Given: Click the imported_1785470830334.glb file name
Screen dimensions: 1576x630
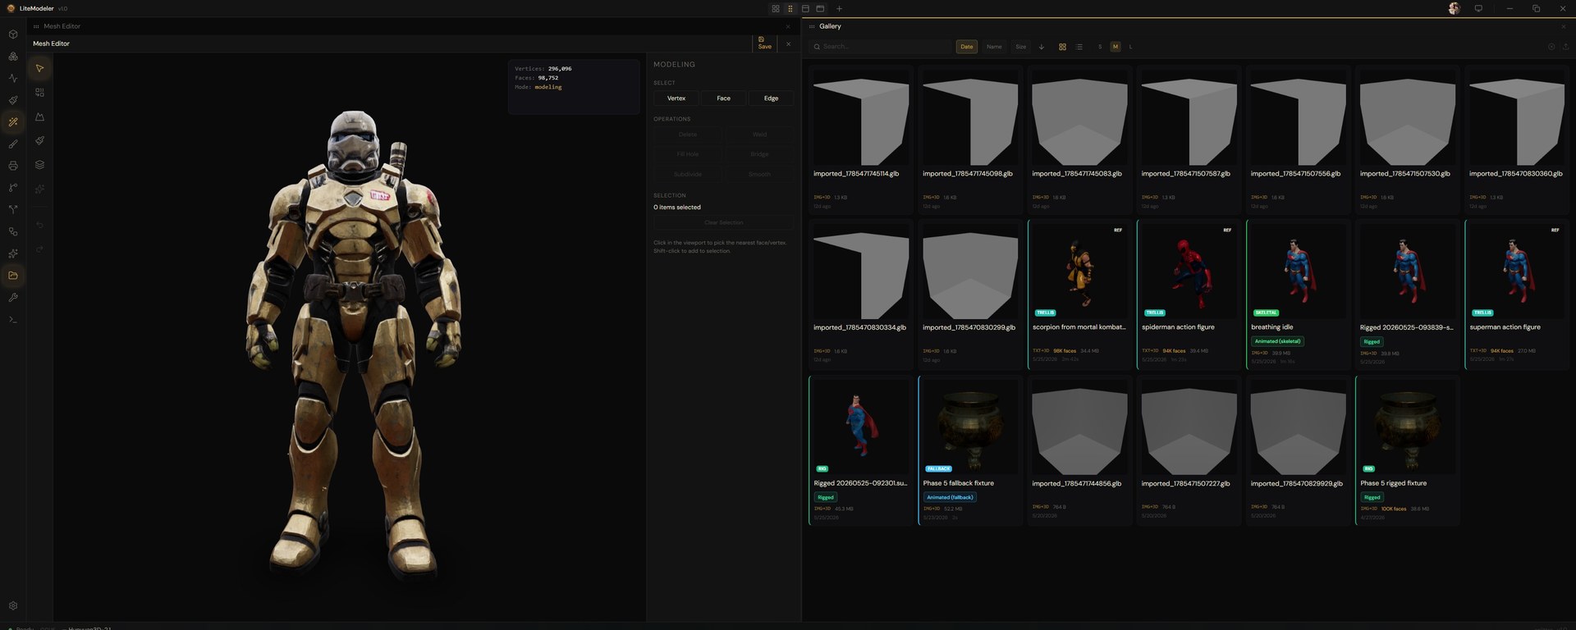Looking at the screenshot, I should pos(859,327).
